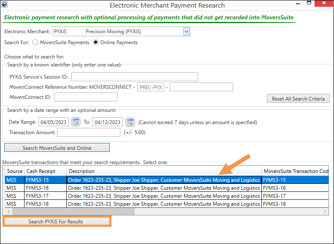Click the MoversConnect ID input field
This screenshot has width=334, height=244.
point(86,97)
